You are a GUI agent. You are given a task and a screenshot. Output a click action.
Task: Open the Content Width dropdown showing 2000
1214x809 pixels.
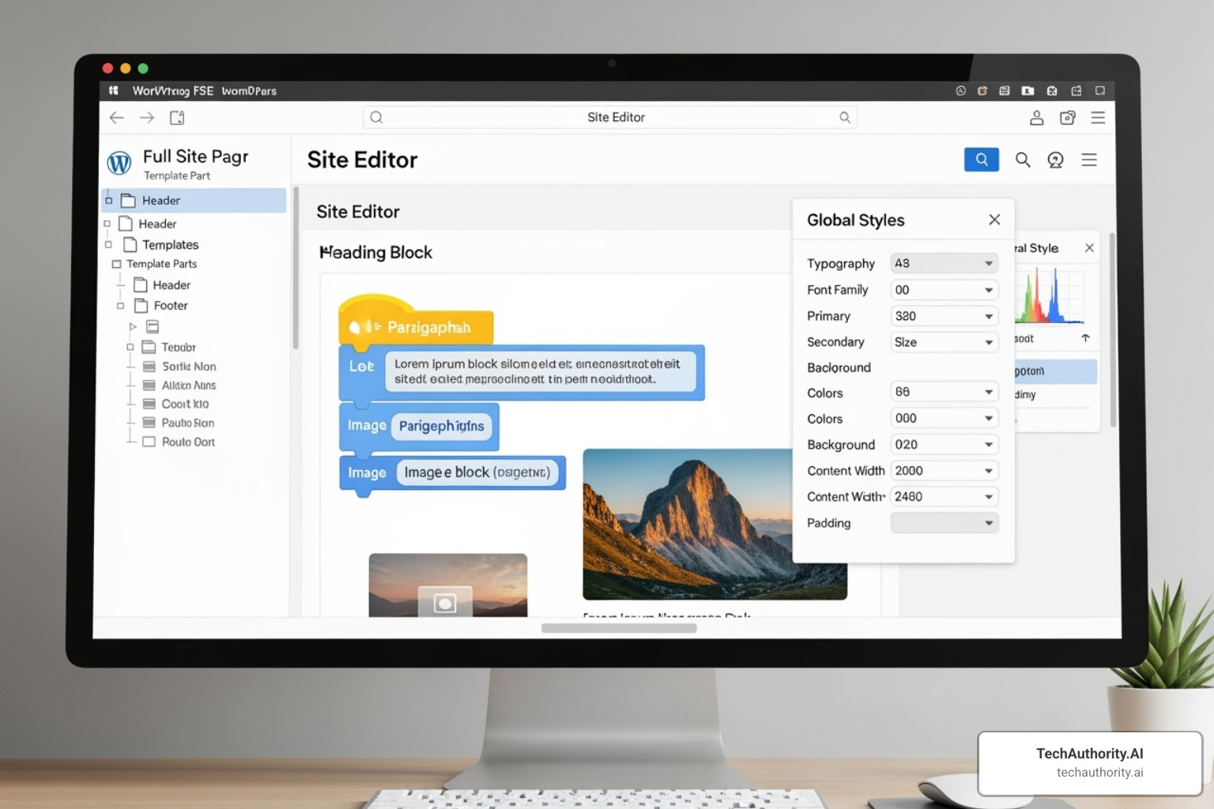tap(944, 470)
